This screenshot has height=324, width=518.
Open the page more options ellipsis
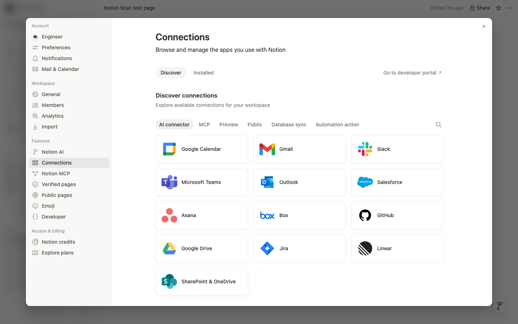509,8
